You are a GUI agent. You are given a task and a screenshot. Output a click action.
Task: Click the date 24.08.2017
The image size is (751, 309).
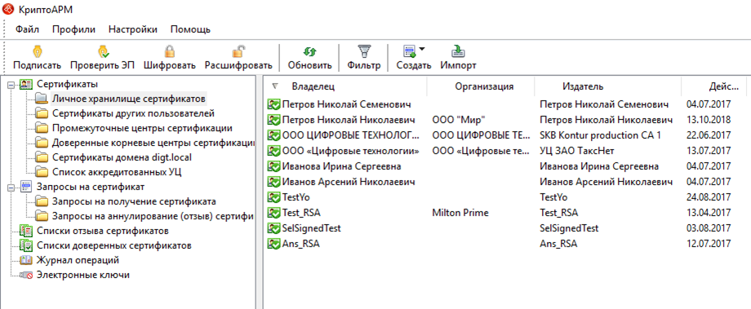(x=709, y=197)
